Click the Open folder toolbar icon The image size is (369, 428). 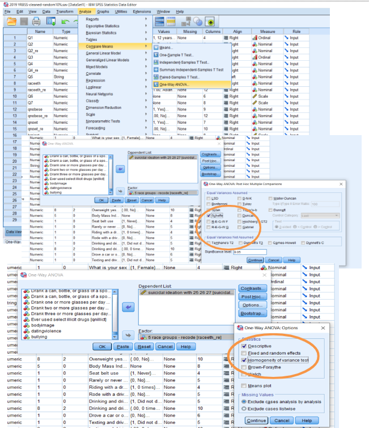(11, 22)
